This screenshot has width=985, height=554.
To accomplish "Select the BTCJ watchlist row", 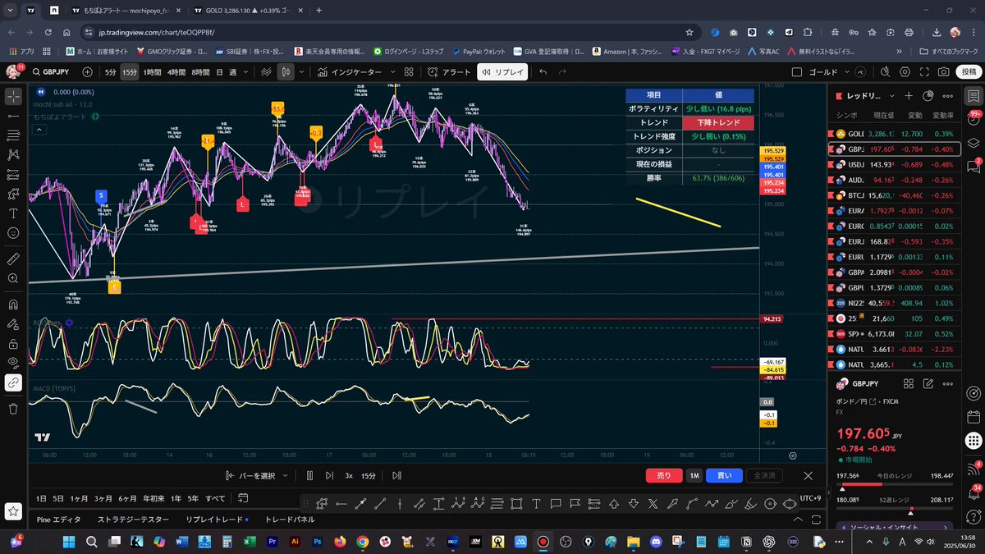I will pyautogui.click(x=895, y=195).
